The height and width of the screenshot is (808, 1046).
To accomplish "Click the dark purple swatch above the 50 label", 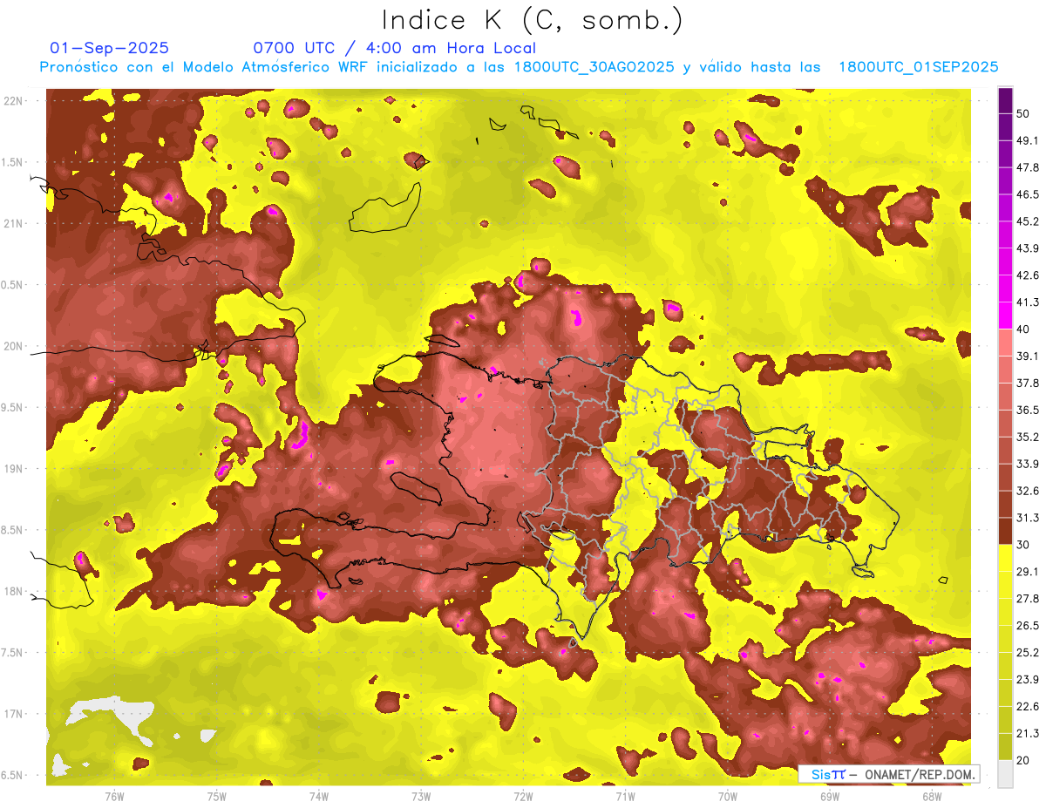I will point(1005,100).
